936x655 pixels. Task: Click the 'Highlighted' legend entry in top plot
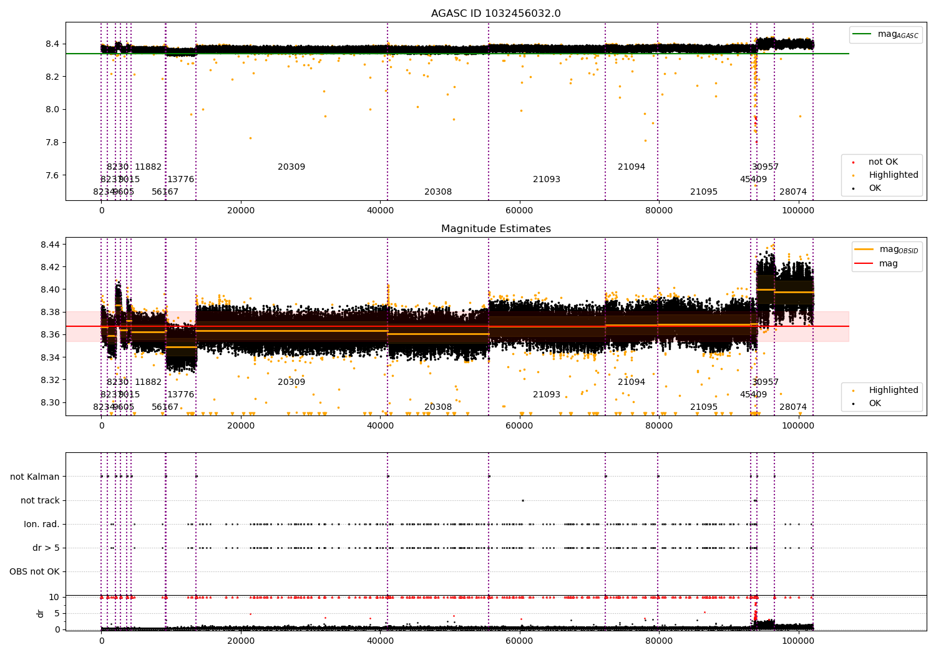tap(886, 175)
